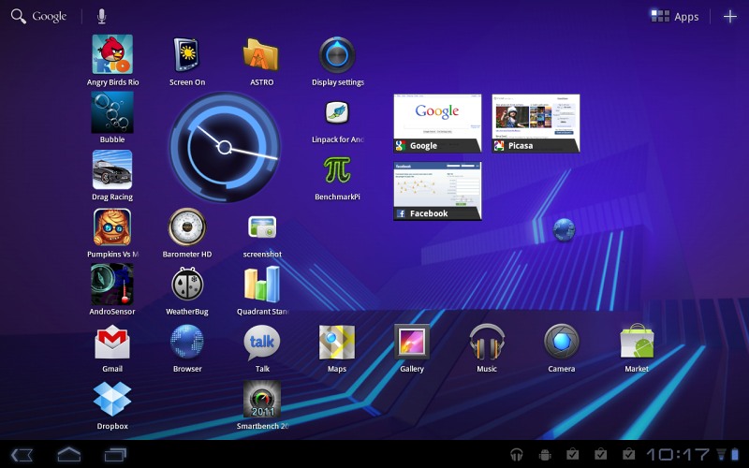Open Recent apps button
Screen dimensions: 749x468
tap(115, 455)
